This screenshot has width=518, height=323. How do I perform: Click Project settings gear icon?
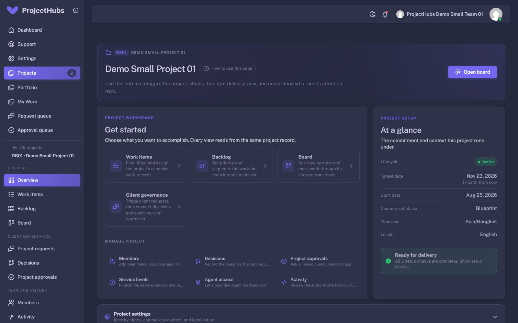[107, 317]
